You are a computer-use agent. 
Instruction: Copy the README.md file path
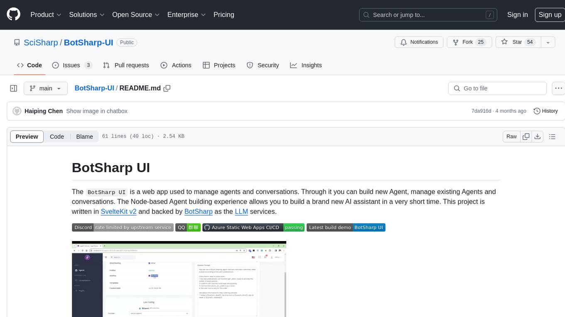[167, 88]
